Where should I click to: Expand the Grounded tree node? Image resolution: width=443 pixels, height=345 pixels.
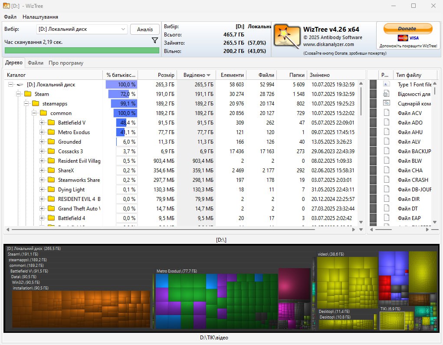tap(42, 141)
